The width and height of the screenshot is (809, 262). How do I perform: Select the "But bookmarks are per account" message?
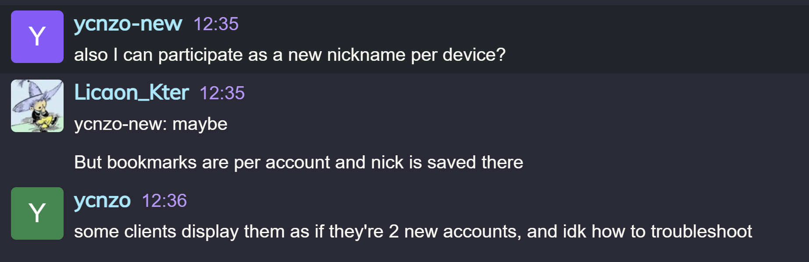click(298, 163)
